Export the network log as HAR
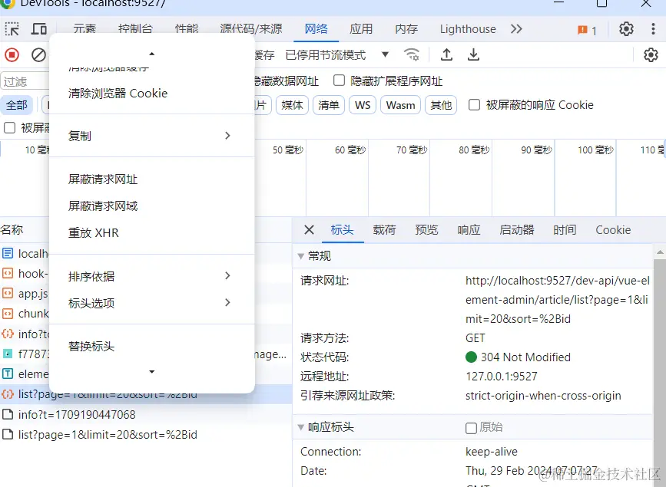This screenshot has width=666, height=487. pyautogui.click(x=473, y=55)
